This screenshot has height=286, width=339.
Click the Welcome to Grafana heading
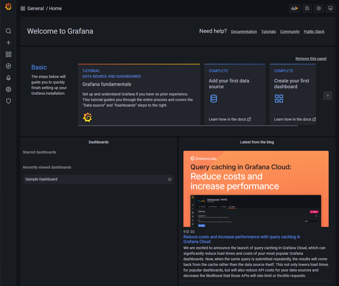[60, 31]
